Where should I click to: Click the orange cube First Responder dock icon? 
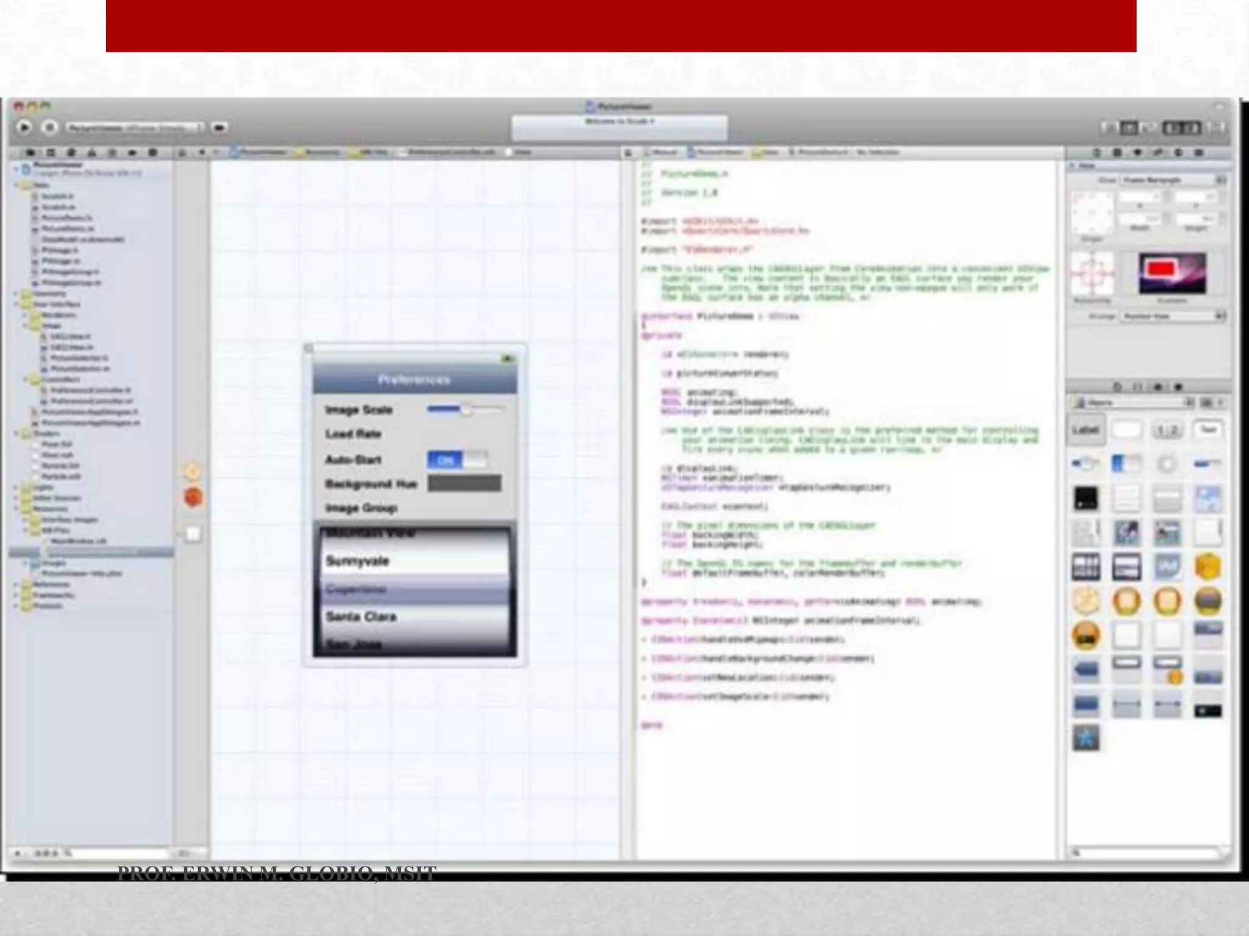coord(193,497)
